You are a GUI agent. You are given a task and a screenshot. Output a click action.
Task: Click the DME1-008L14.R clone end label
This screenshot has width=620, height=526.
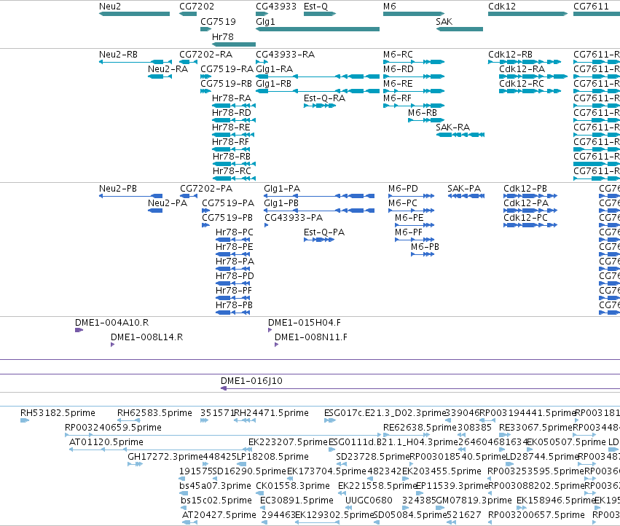[146, 337]
